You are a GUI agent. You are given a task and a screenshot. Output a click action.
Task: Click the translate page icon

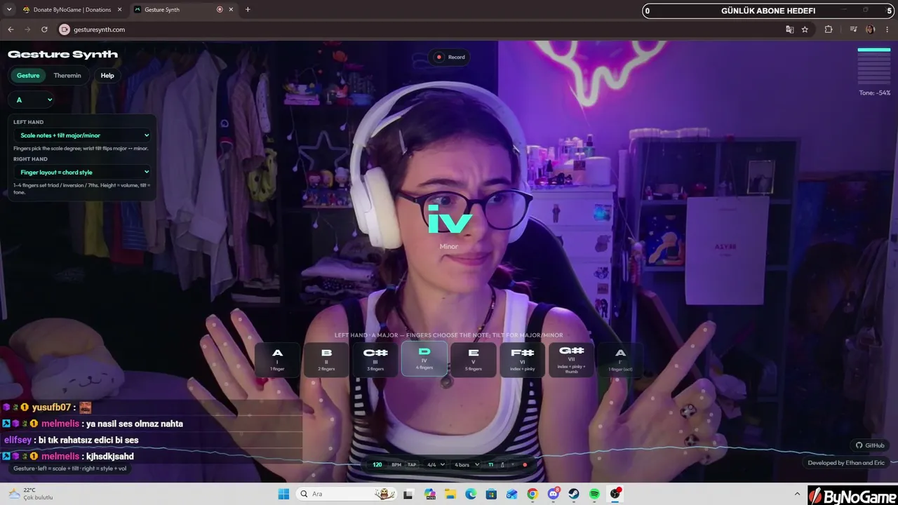790,29
